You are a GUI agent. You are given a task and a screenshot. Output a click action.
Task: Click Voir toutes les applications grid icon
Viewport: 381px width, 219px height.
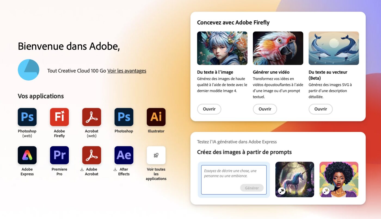pos(156,155)
